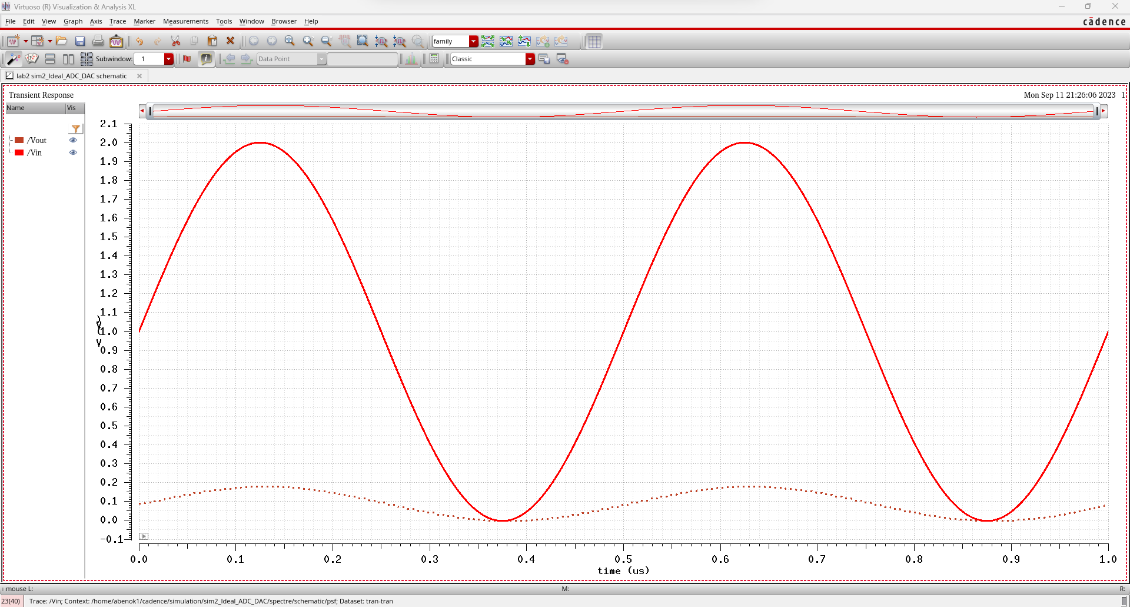Open the Classic workspace dropdown
This screenshot has height=607, width=1130.
click(530, 59)
